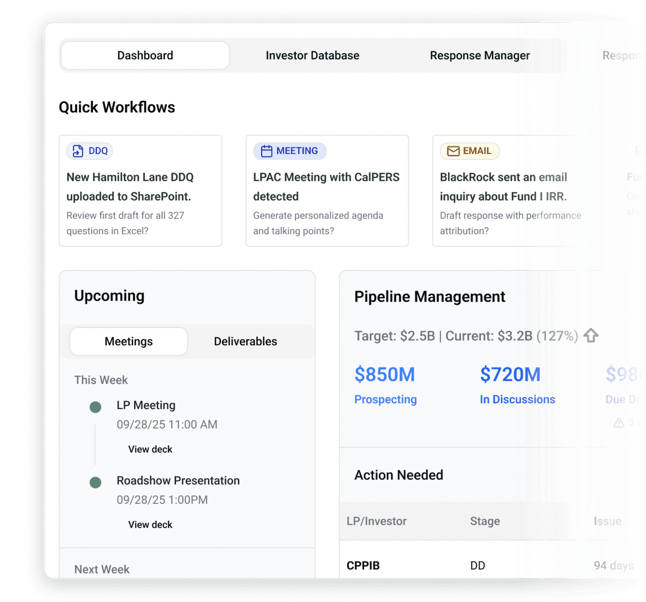Open View deck for Roadshow Presentation
The width and height of the screenshot is (646, 602).
[150, 524]
